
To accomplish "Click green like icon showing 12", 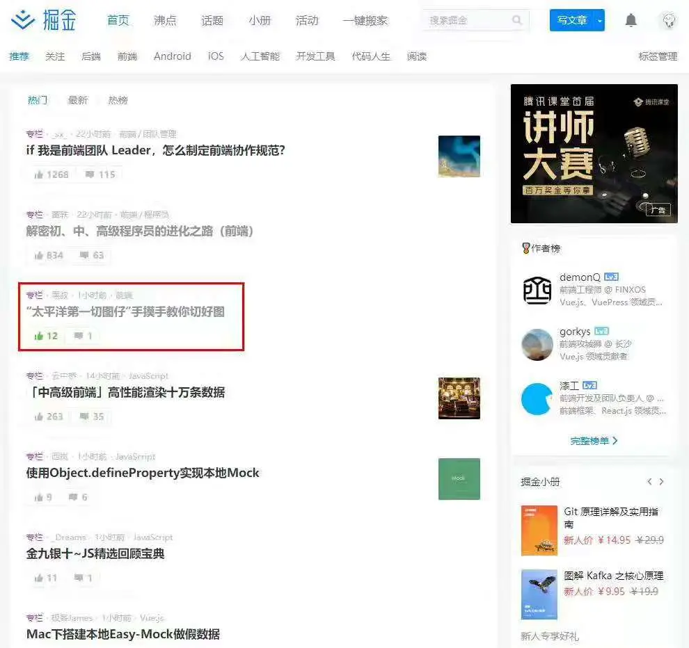I will (46, 337).
